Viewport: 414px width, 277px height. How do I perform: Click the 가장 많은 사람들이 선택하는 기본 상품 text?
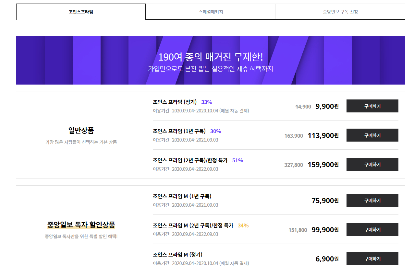(x=81, y=142)
